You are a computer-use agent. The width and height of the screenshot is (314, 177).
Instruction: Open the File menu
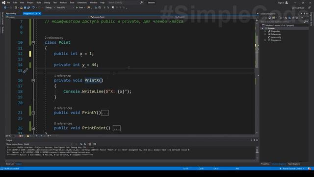[x=9, y=2]
